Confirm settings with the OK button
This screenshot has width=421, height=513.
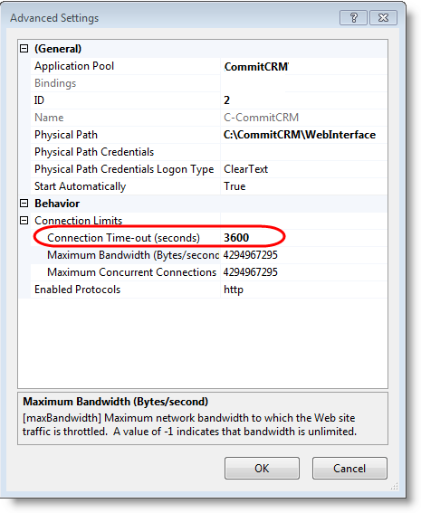coord(262,468)
